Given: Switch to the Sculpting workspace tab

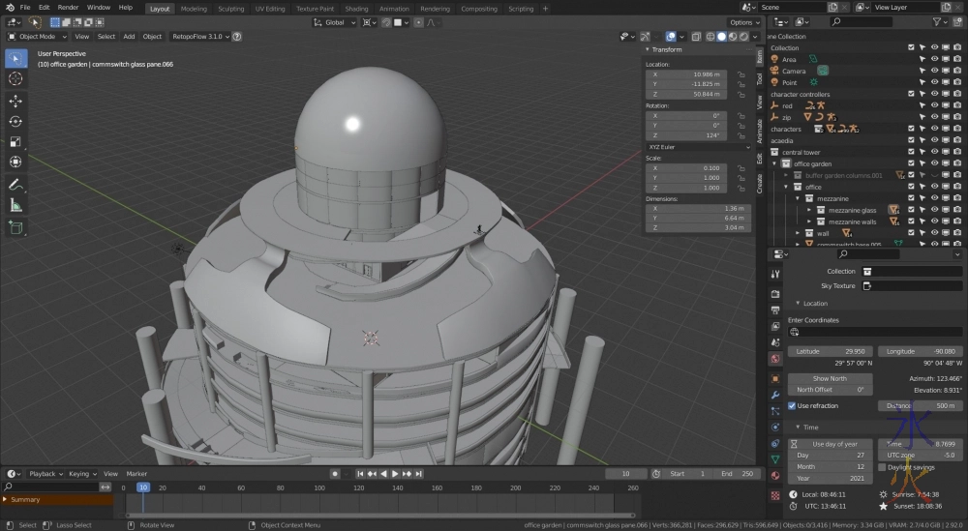Looking at the screenshot, I should (x=230, y=9).
